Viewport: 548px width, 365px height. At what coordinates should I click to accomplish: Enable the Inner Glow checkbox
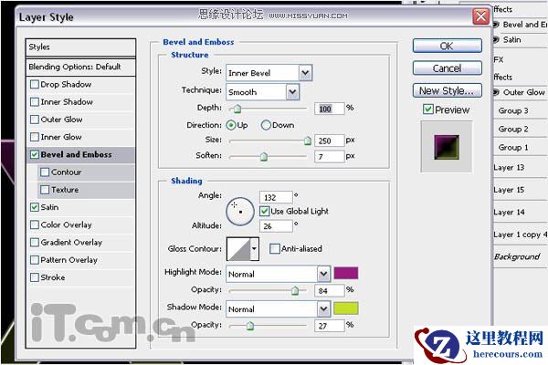35,137
